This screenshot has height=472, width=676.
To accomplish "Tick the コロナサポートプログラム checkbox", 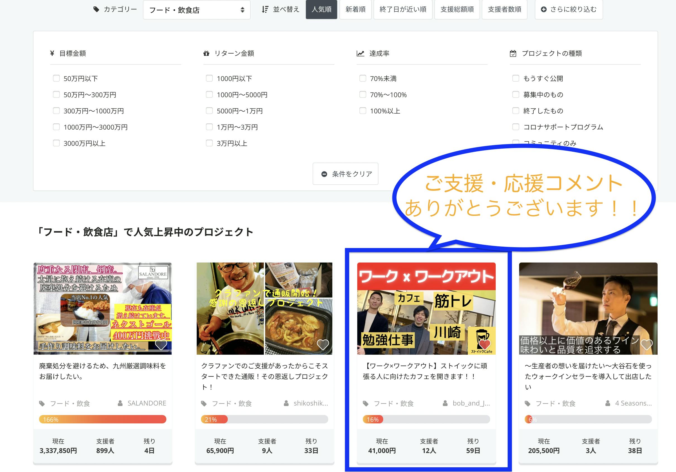I will tap(516, 127).
